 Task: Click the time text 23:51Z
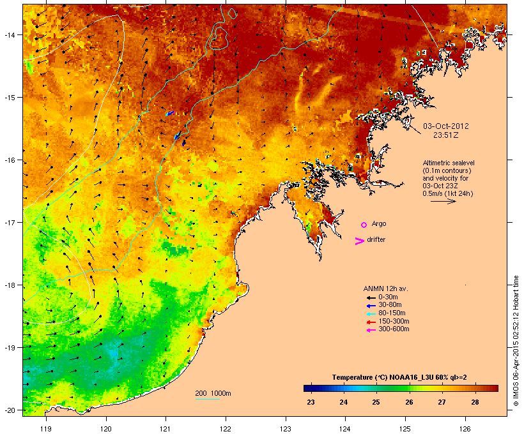click(x=446, y=135)
